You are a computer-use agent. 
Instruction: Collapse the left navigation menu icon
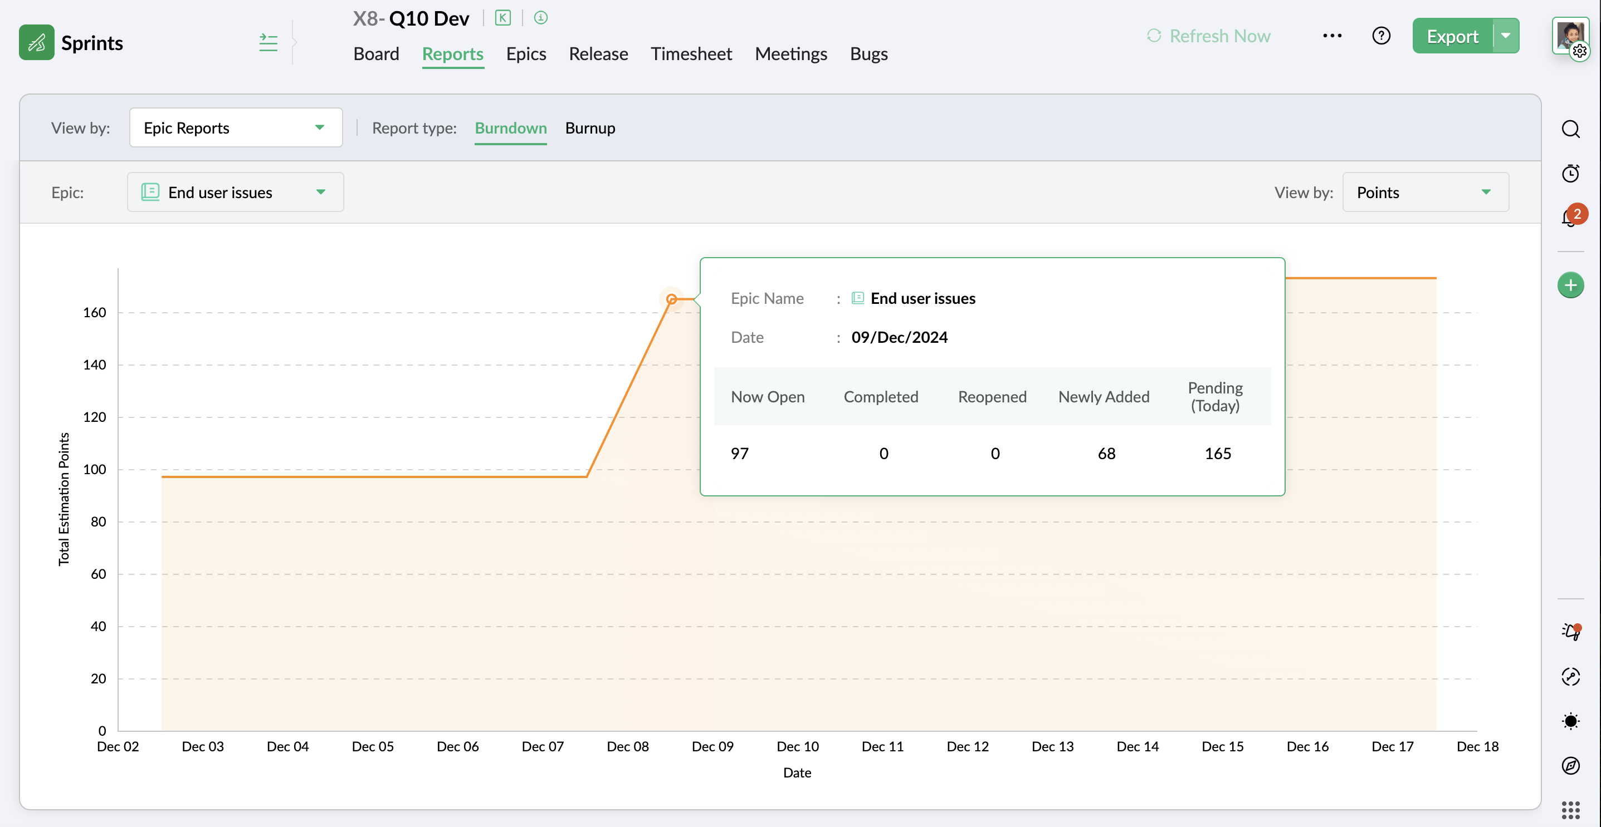pyautogui.click(x=269, y=43)
